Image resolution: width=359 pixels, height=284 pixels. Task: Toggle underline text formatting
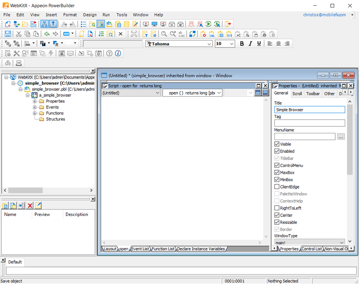(x=259, y=43)
